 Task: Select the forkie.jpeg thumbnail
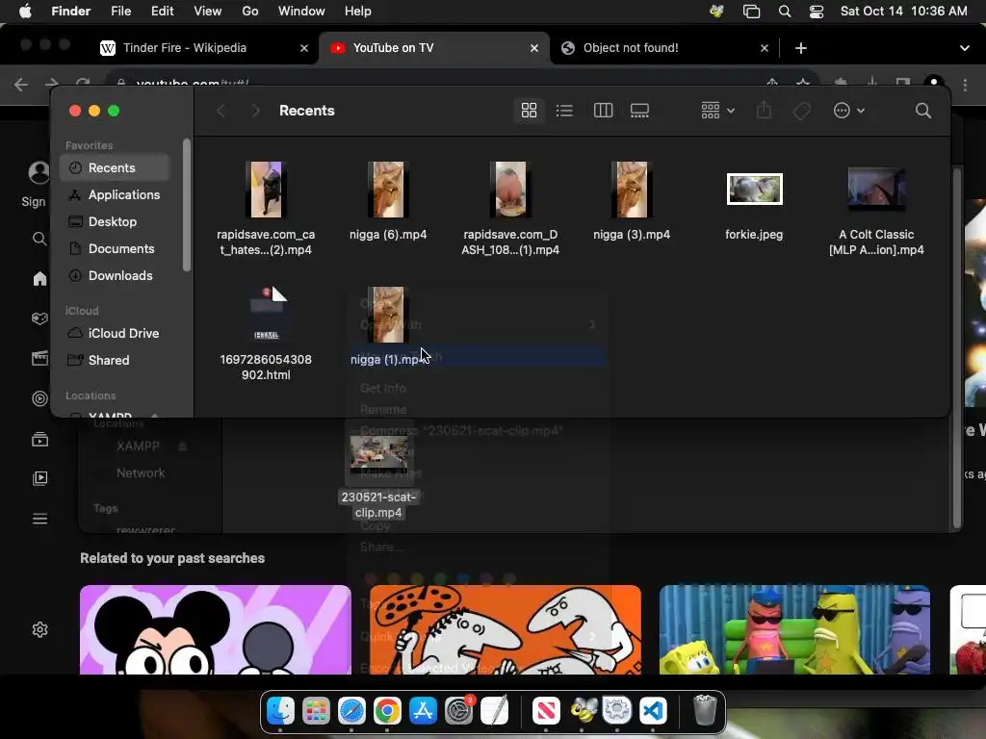click(x=754, y=190)
